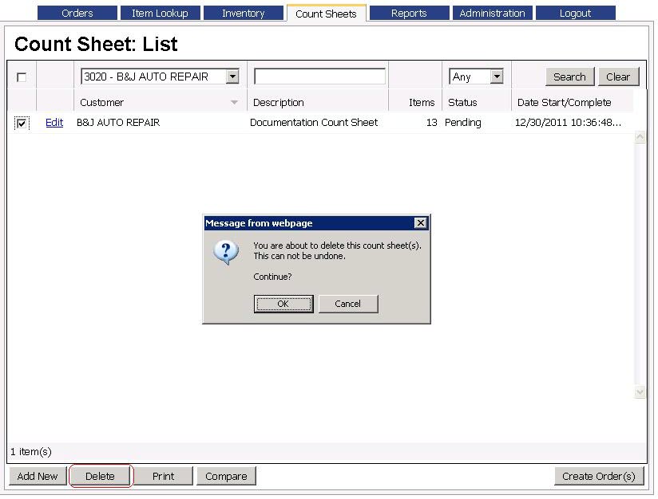Viewport: 658px width, 499px height.
Task: Click the description search text field
Action: (319, 77)
